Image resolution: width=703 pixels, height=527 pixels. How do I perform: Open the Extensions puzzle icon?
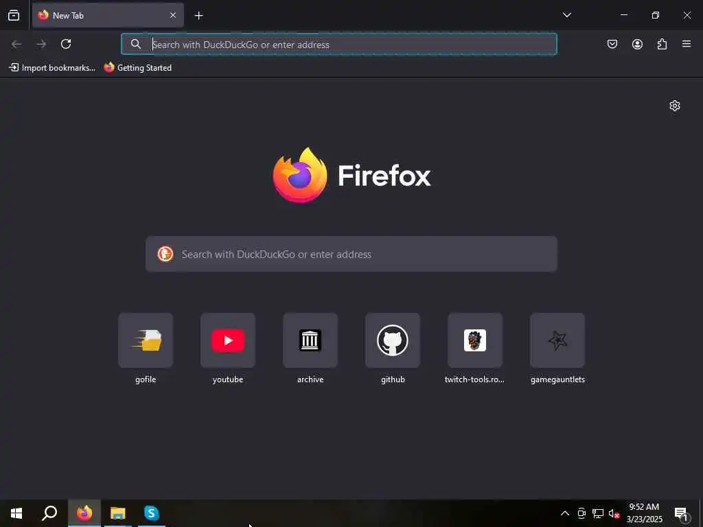pyautogui.click(x=662, y=44)
